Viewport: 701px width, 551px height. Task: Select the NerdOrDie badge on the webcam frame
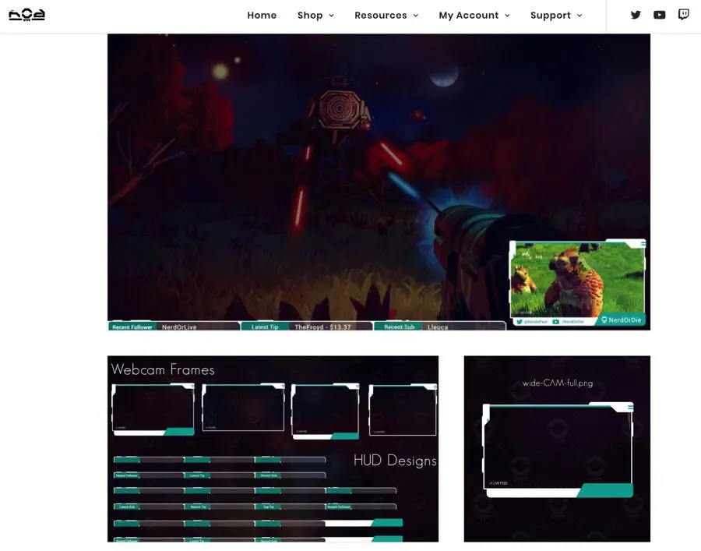[x=623, y=319]
